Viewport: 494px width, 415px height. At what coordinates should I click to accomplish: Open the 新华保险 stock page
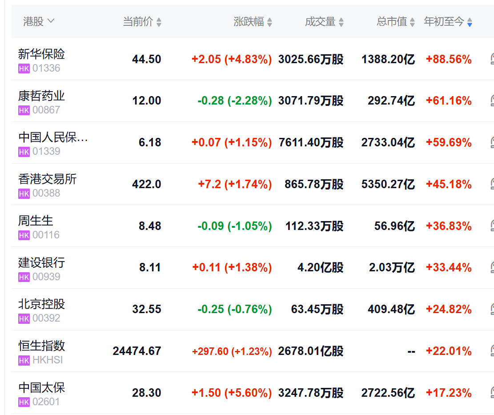pos(41,54)
